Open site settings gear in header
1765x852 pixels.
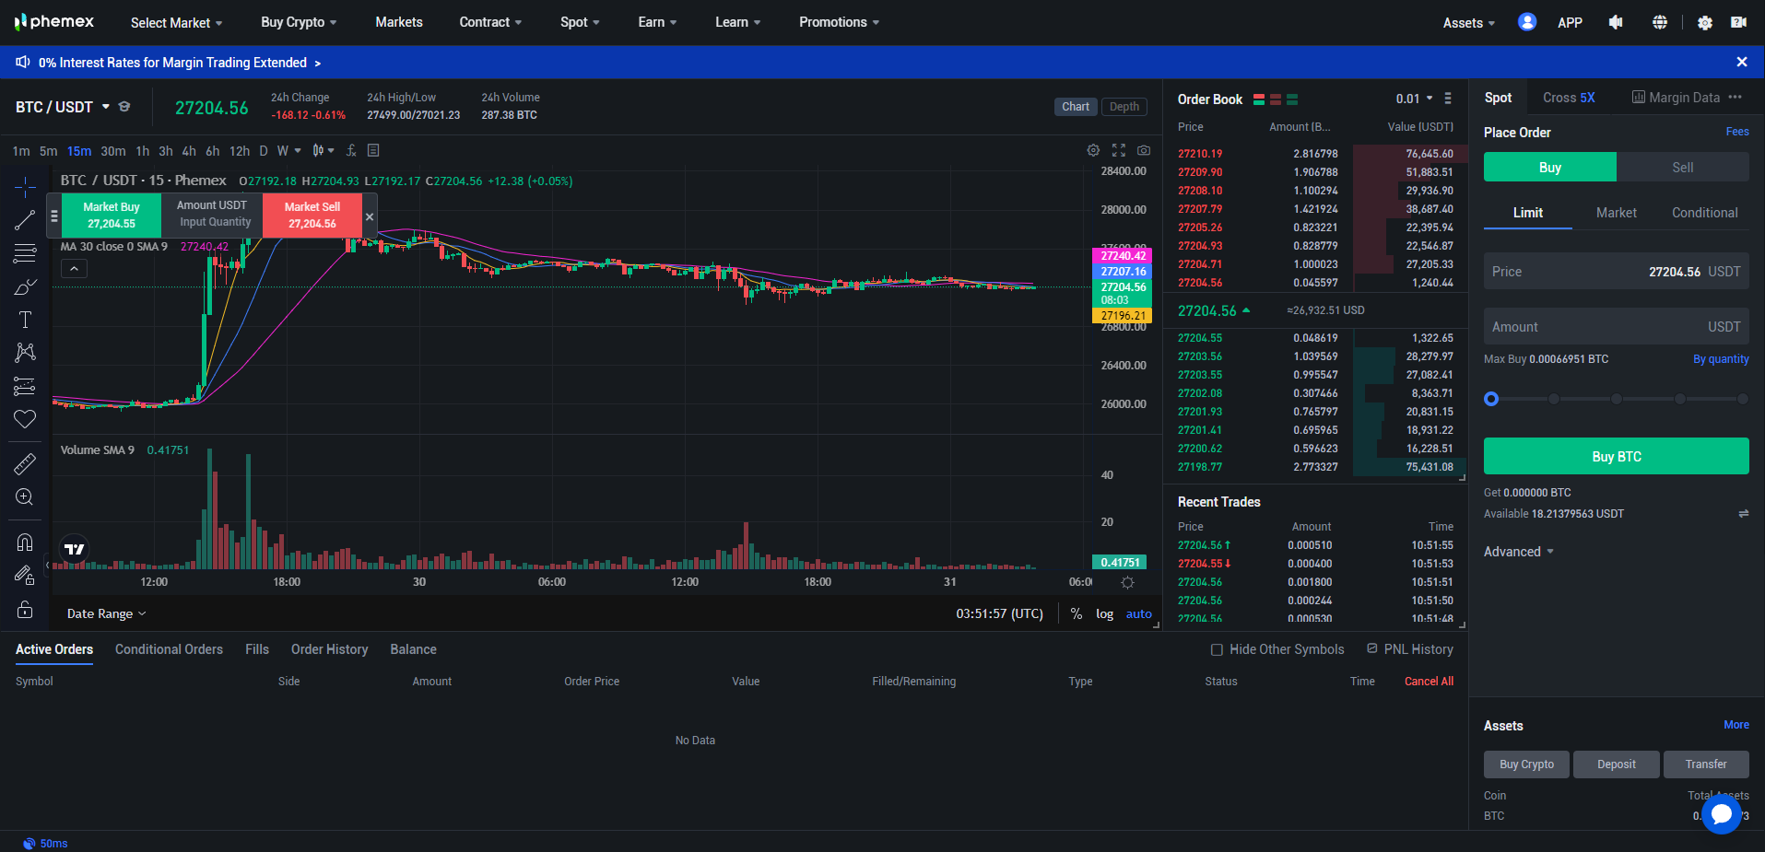coord(1705,23)
